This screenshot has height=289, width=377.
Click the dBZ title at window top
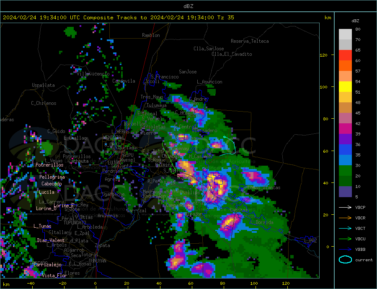click(188, 6)
